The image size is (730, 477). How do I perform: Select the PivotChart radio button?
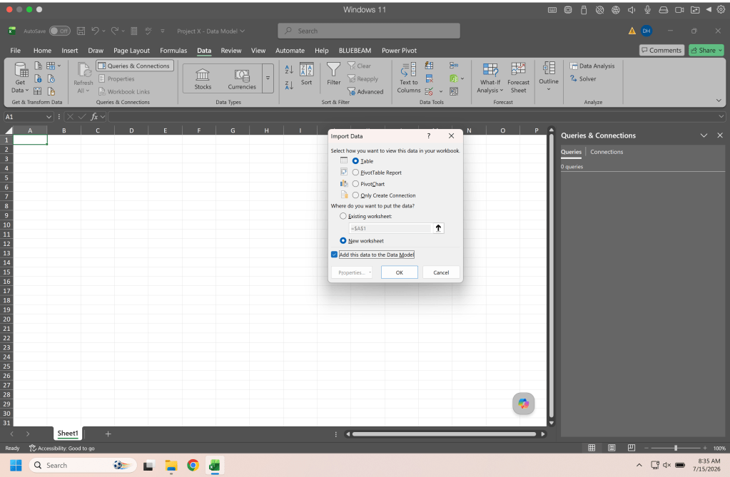point(355,184)
